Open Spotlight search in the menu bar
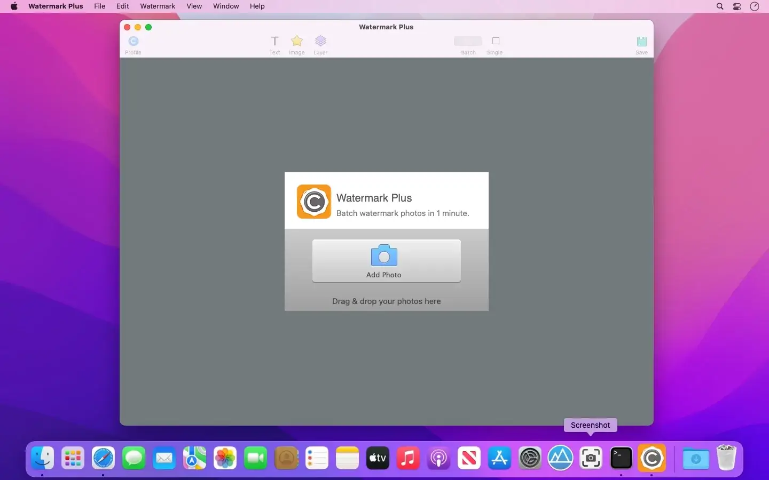 (x=720, y=6)
